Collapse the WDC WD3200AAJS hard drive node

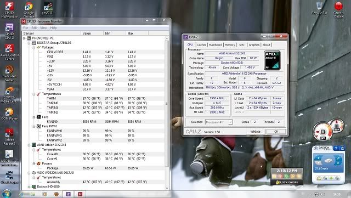[x=29, y=173]
